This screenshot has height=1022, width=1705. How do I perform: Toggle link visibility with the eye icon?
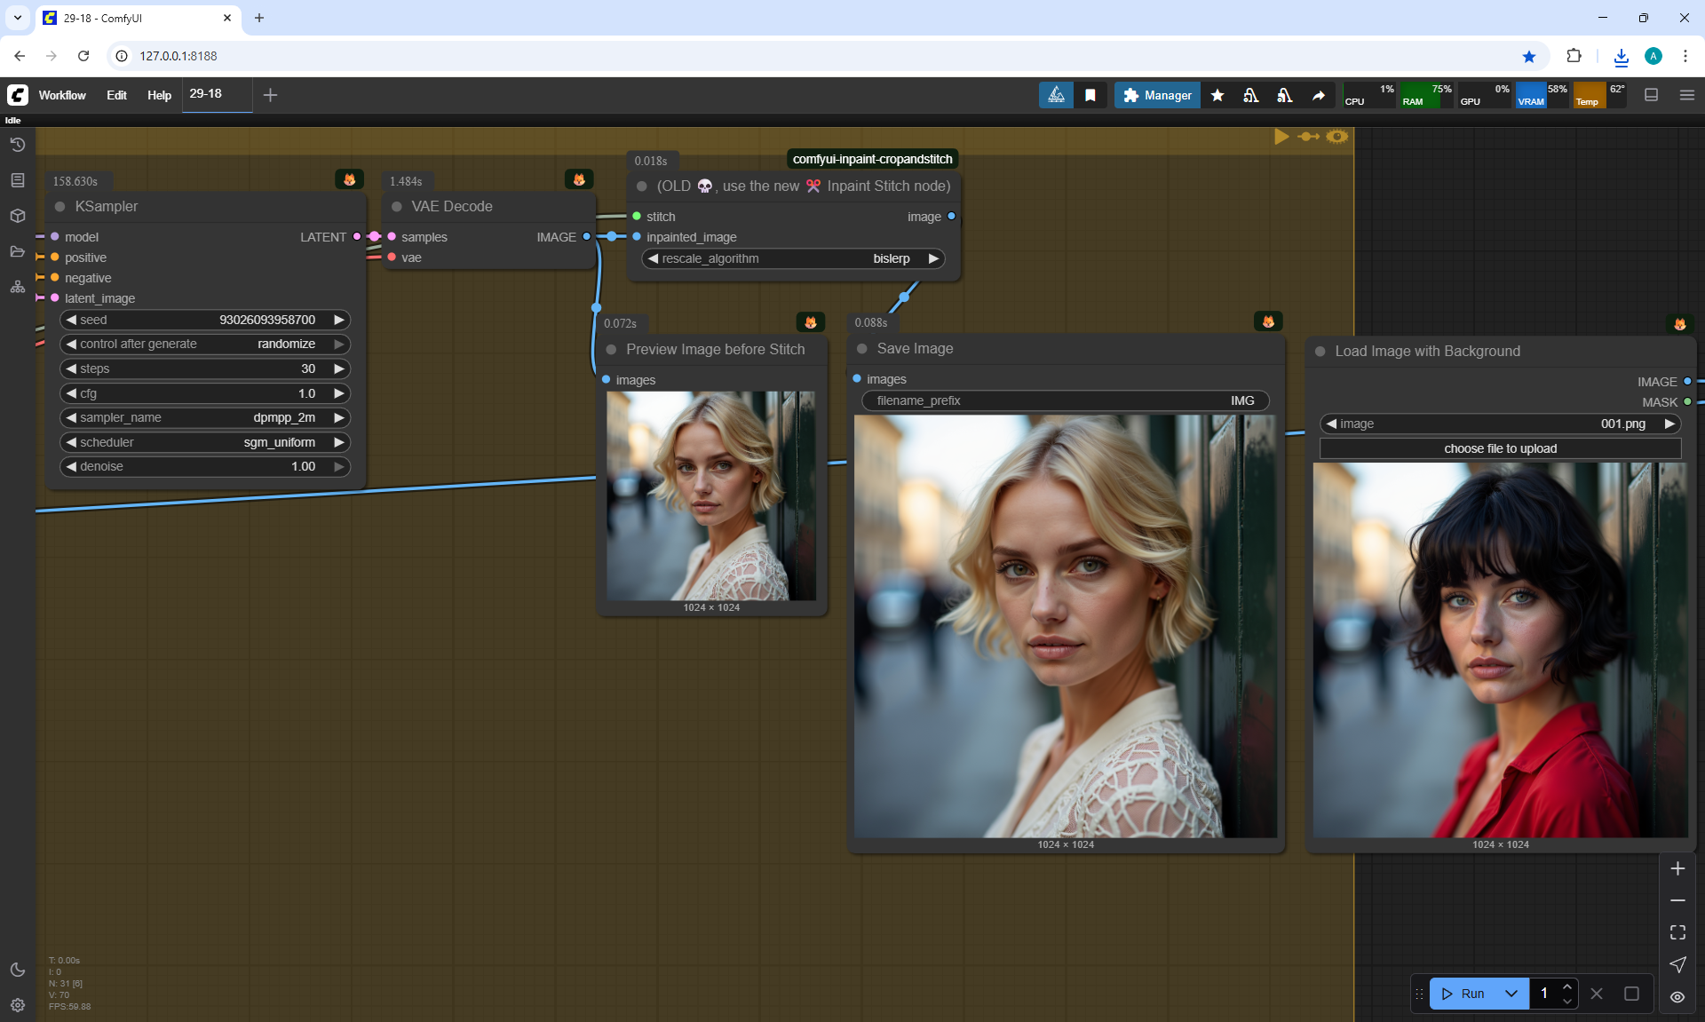pyautogui.click(x=1677, y=996)
